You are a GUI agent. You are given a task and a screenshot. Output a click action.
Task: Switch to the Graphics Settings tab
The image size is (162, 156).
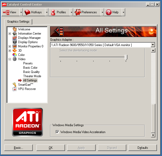pos(18,22)
